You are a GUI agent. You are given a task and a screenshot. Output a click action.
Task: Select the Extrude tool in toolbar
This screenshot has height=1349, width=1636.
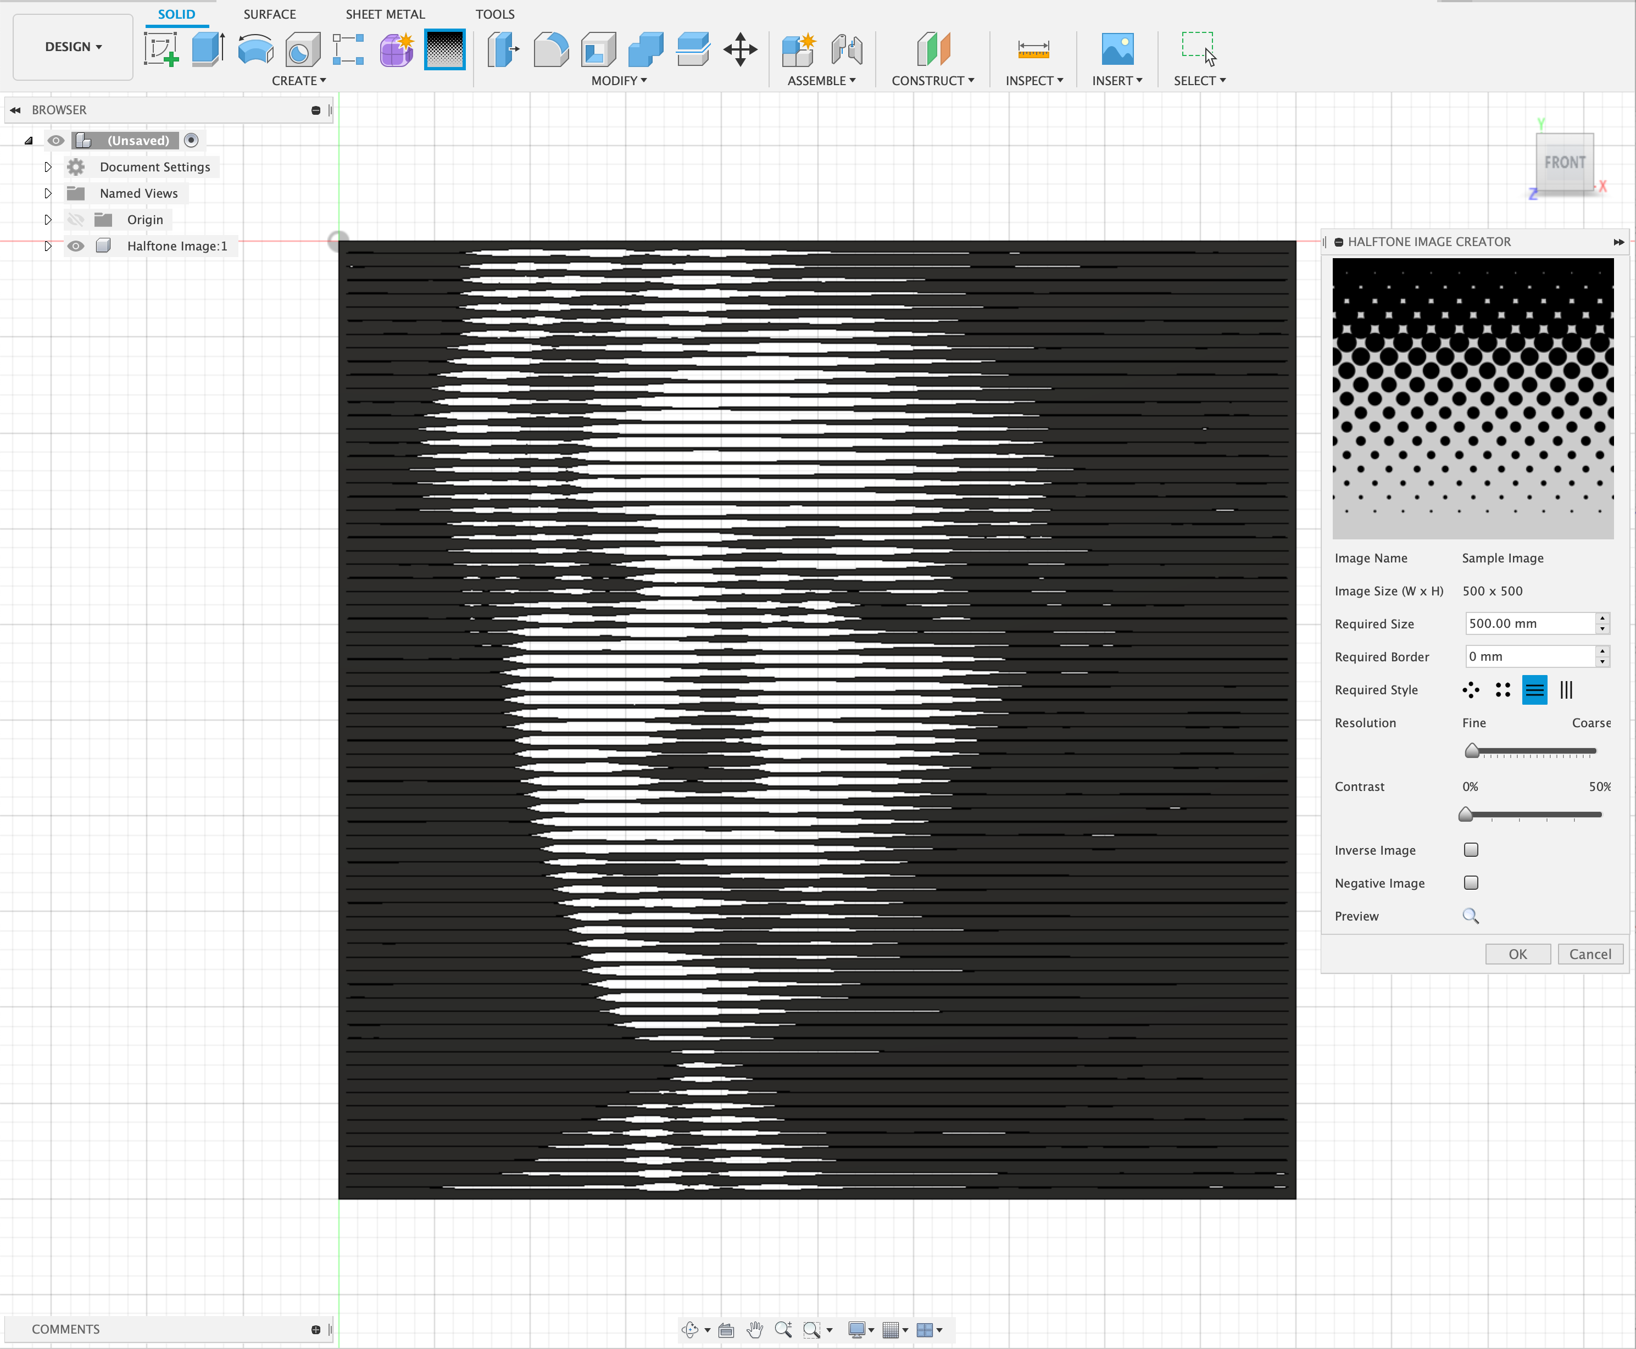tap(208, 49)
